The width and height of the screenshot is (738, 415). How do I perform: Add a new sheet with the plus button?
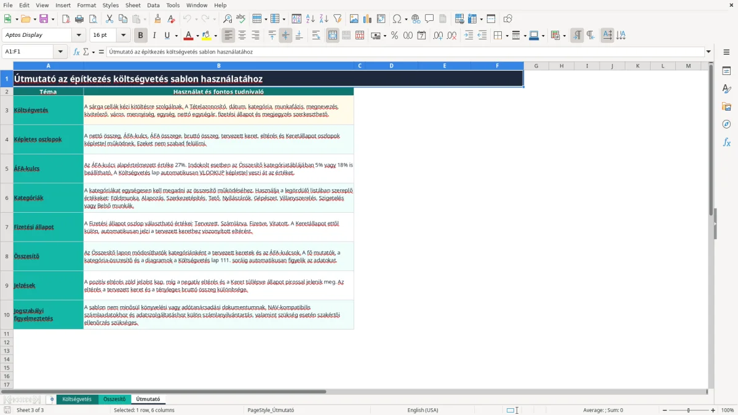coord(52,400)
